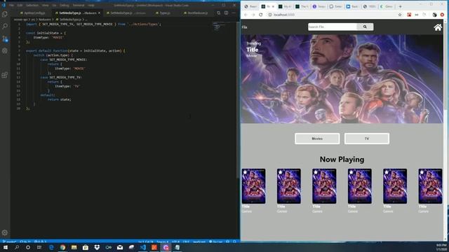Open the Debug menu in VS Code
This screenshot has width=449, height=252.
click(64, 5)
